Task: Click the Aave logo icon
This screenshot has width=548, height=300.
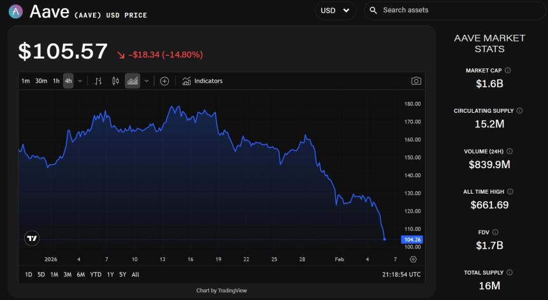Action: 16,11
